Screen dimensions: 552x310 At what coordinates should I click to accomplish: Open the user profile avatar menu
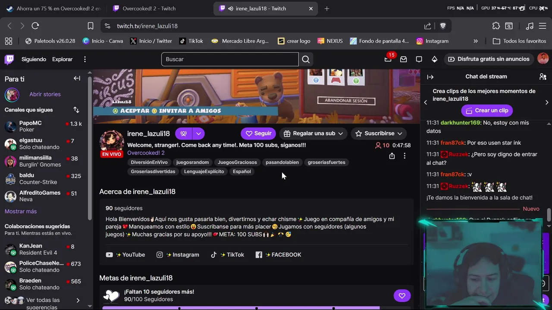click(x=543, y=59)
